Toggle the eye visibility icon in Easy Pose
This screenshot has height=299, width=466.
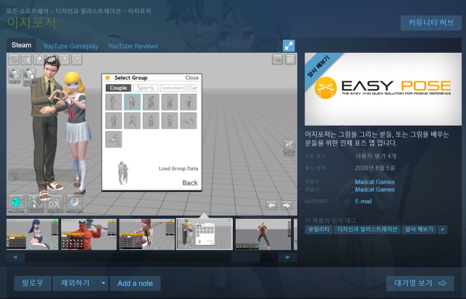[13, 59]
